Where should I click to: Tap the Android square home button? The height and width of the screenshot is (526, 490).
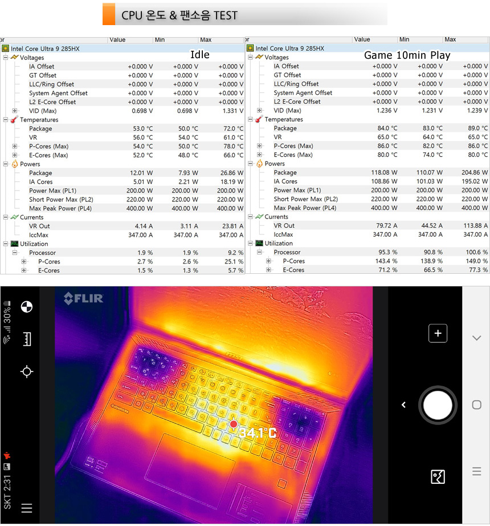477,405
